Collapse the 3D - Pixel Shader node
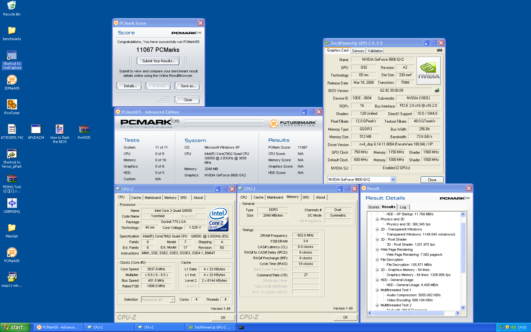Image resolution: width=531 pixels, height=332 pixels. point(377,239)
